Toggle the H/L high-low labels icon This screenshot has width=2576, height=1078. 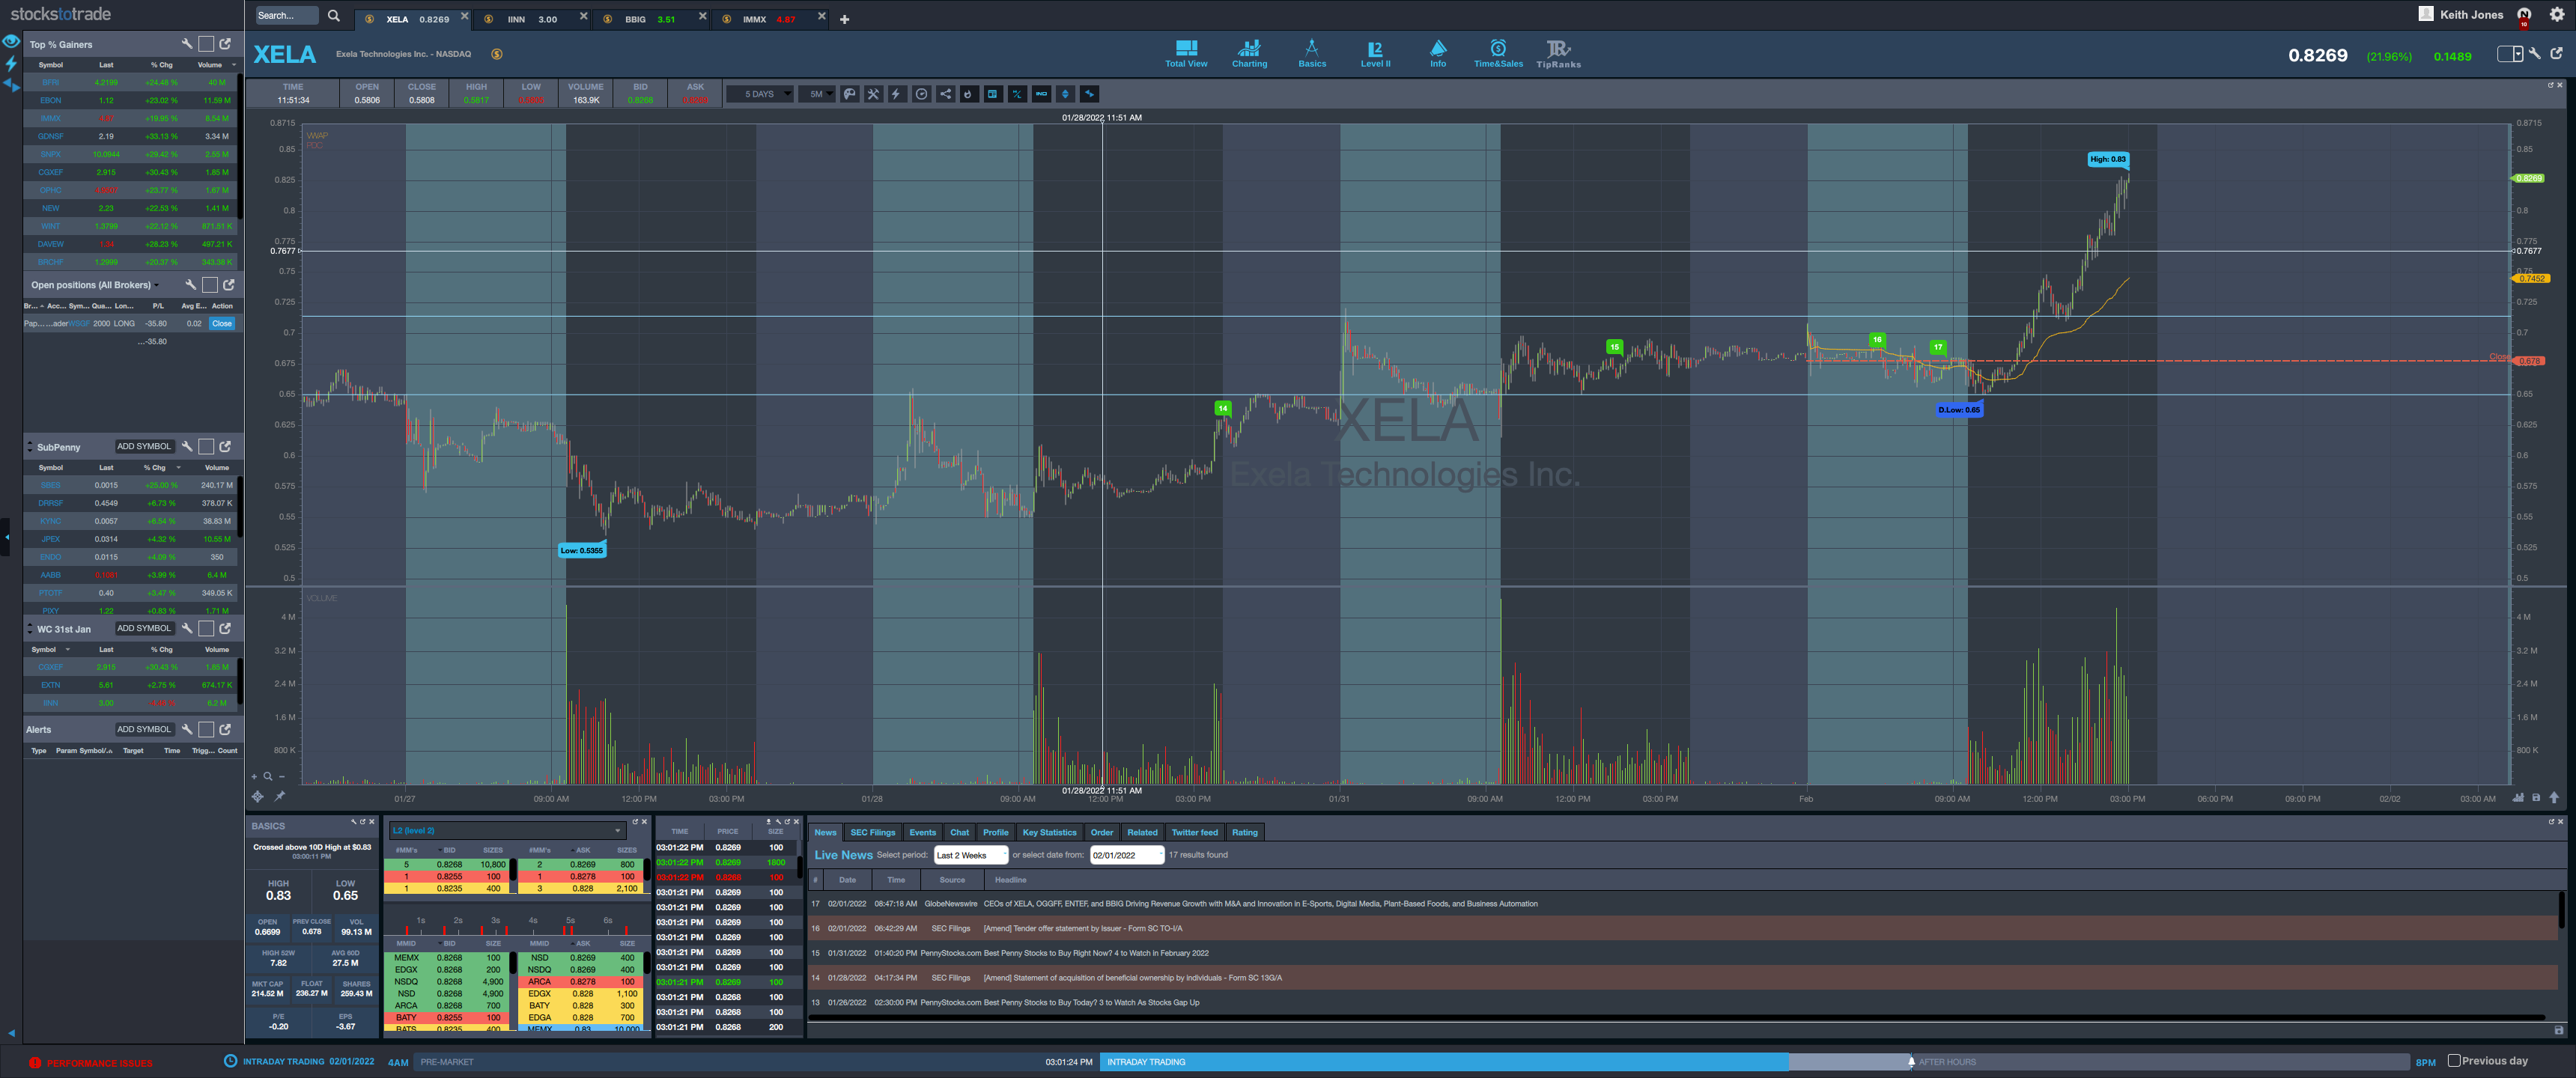[1017, 94]
